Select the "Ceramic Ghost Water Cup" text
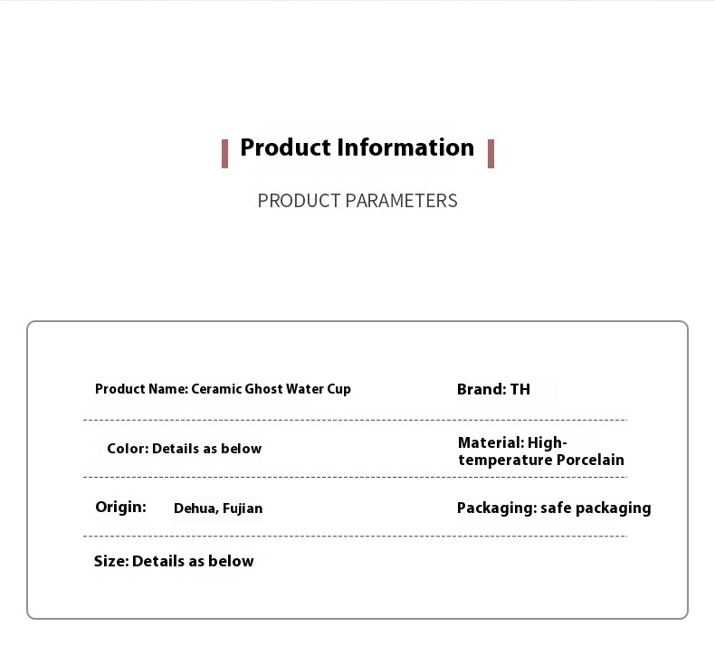715x646 pixels. (x=271, y=389)
